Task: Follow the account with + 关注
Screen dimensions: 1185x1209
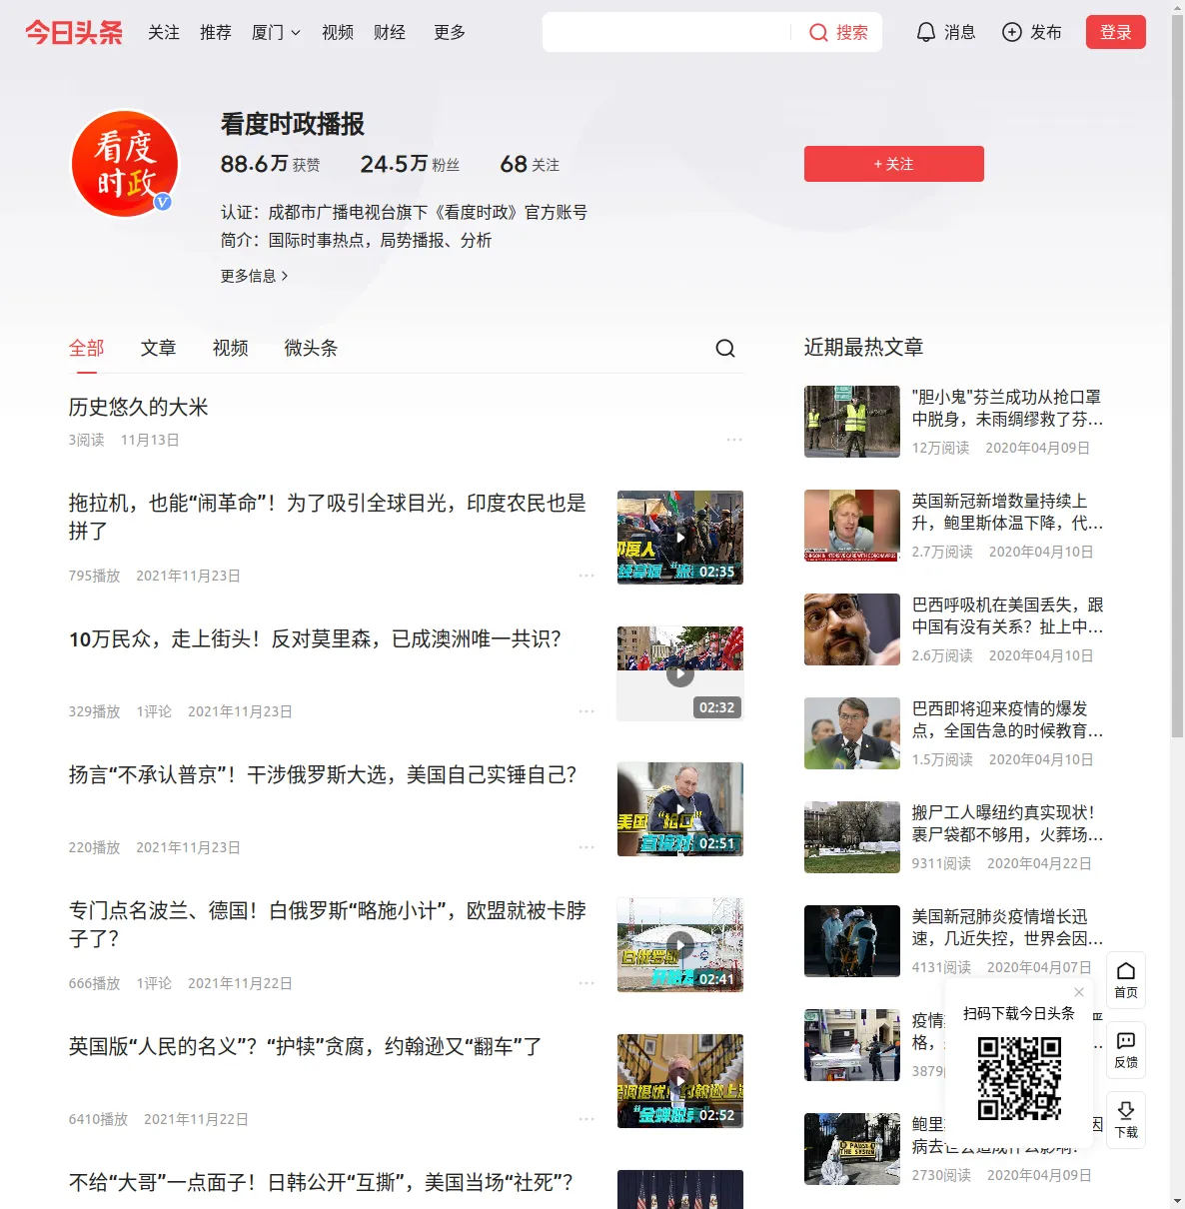Action: (x=894, y=164)
